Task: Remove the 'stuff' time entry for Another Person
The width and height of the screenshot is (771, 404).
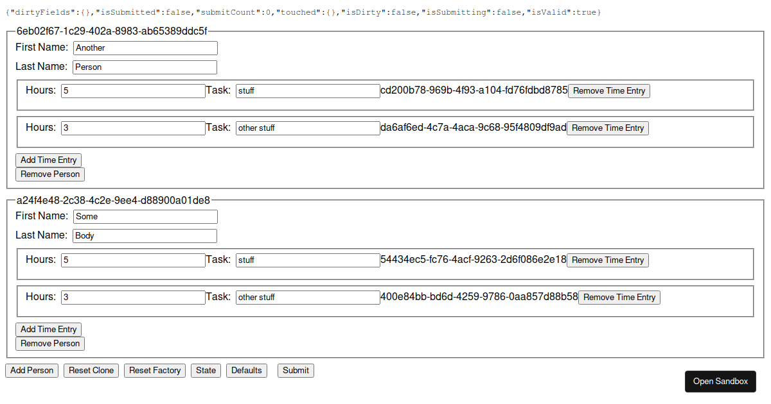Action: 608,90
